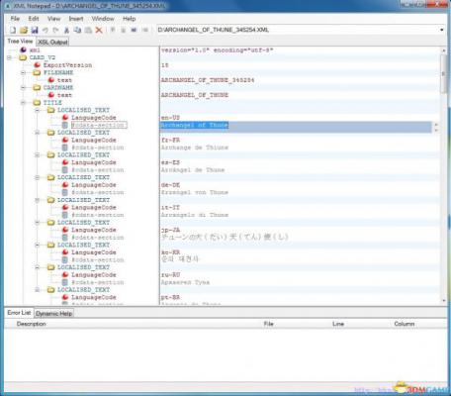Click the Copy toolbar icon
Image resolution: width=451 pixels, height=396 pixels.
(x=77, y=30)
